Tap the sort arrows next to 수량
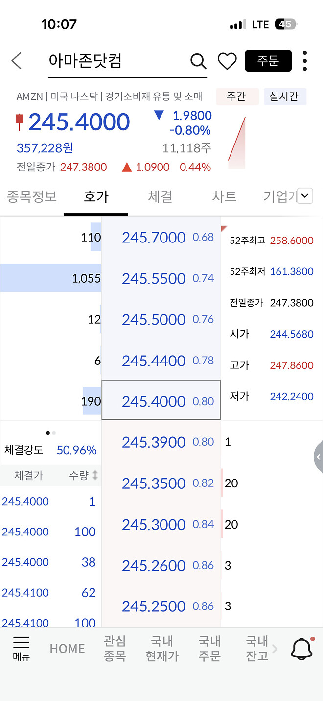 point(96,475)
